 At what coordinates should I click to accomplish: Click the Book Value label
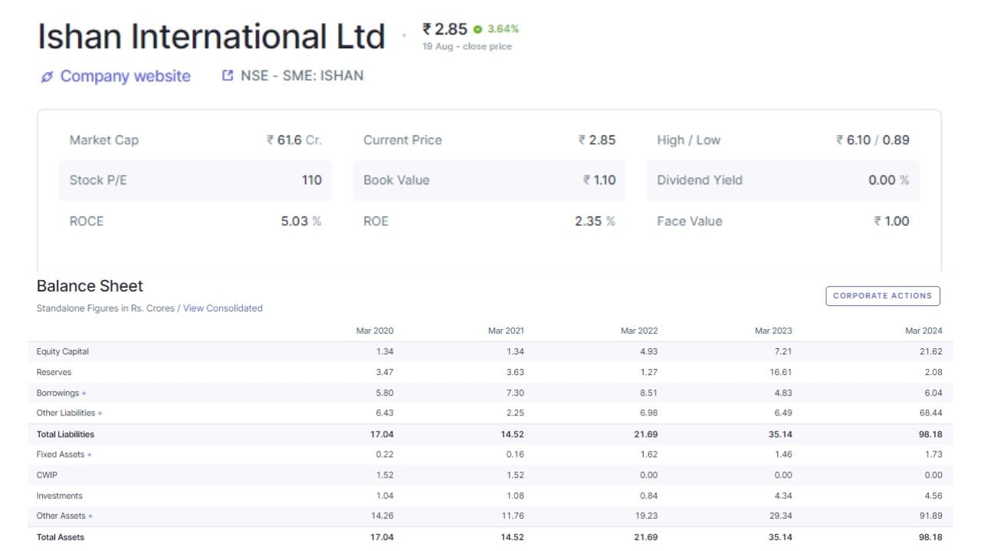click(396, 181)
